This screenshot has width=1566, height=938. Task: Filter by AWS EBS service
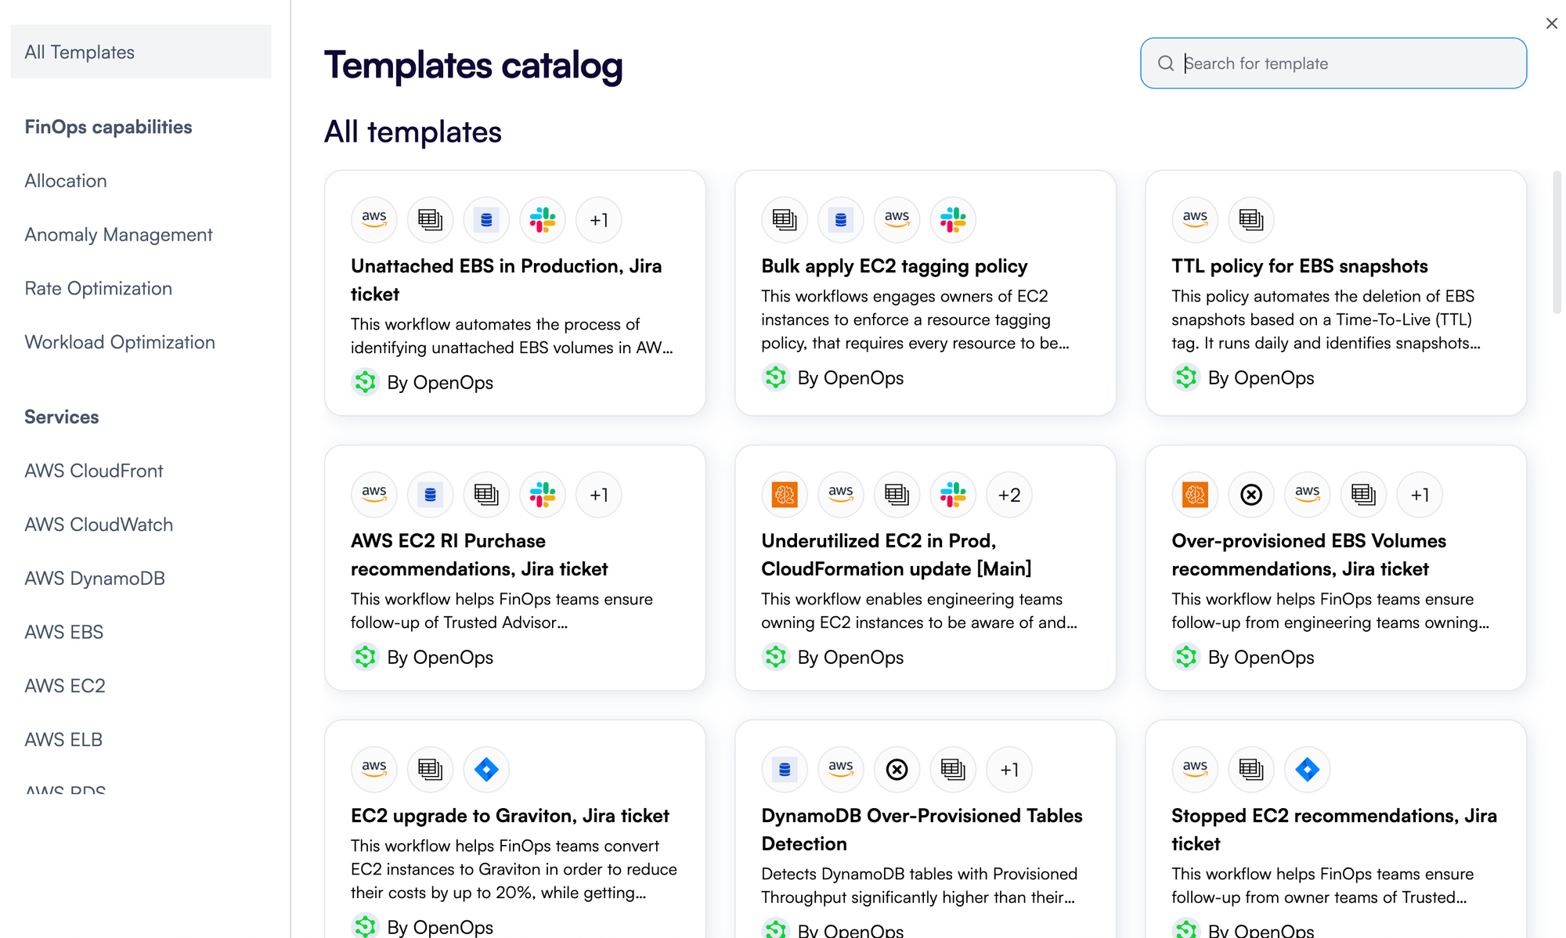(x=64, y=632)
